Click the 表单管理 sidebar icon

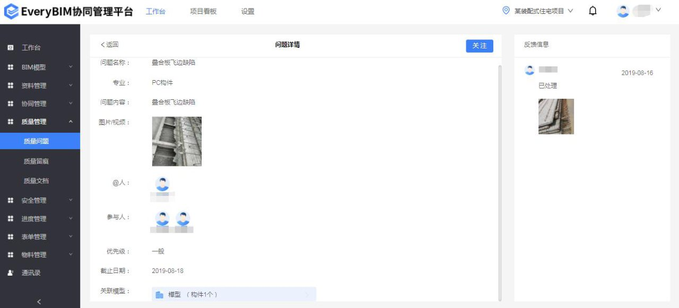[10, 236]
